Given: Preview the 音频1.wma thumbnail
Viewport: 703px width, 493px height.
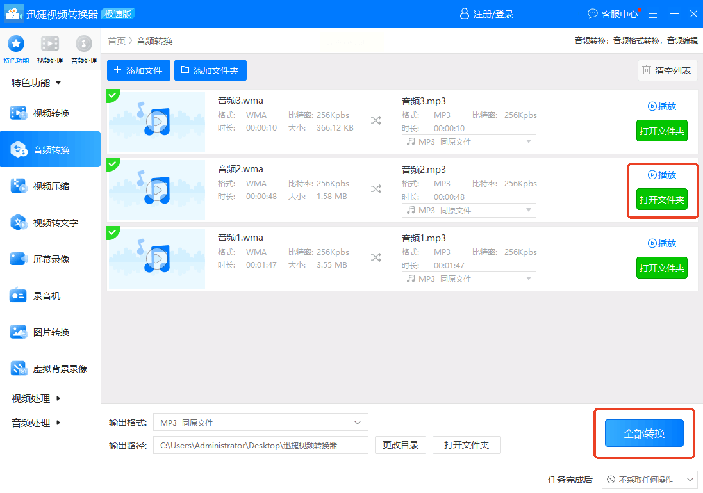Looking at the screenshot, I should point(157,259).
